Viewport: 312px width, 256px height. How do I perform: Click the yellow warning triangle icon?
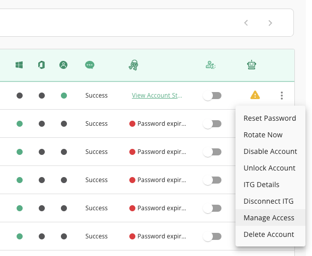point(255,95)
